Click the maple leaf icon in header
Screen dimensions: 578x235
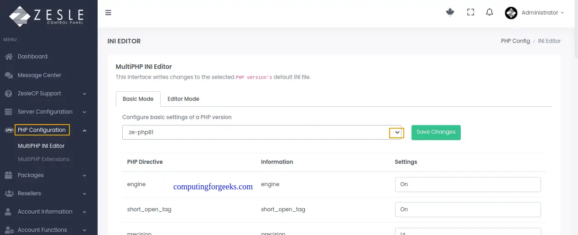pos(450,13)
